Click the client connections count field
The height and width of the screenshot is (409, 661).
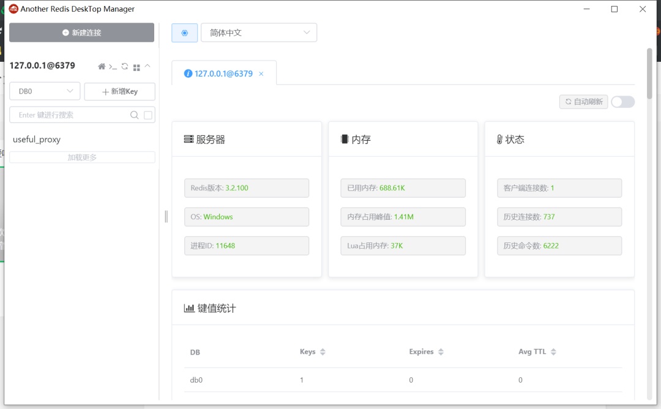[x=559, y=188]
